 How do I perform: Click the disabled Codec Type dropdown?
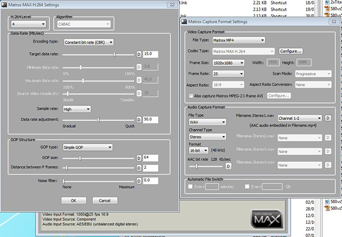[243, 51]
